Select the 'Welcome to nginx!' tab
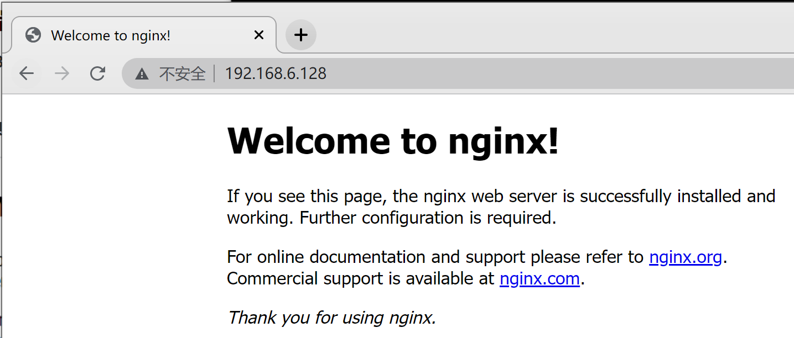This screenshot has width=794, height=338. pos(144,35)
